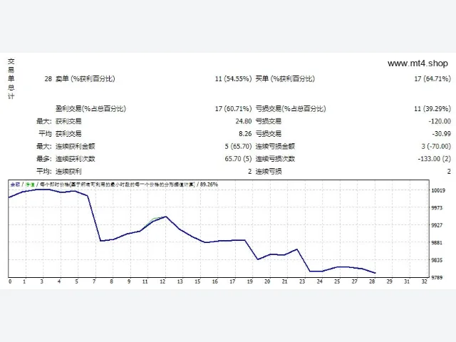Click the y-axis label 9881
456x342 pixels.
pos(437,242)
